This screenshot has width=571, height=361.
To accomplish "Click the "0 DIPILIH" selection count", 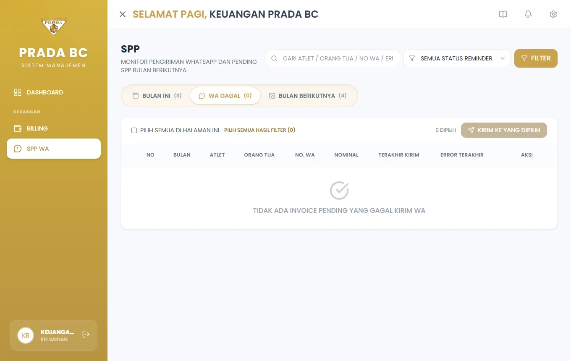I will (445, 130).
